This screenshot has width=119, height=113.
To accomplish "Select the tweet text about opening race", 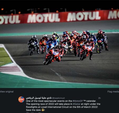I will point(63,106).
